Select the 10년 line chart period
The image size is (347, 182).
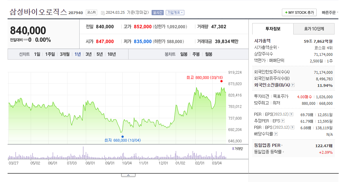coord(112,54)
